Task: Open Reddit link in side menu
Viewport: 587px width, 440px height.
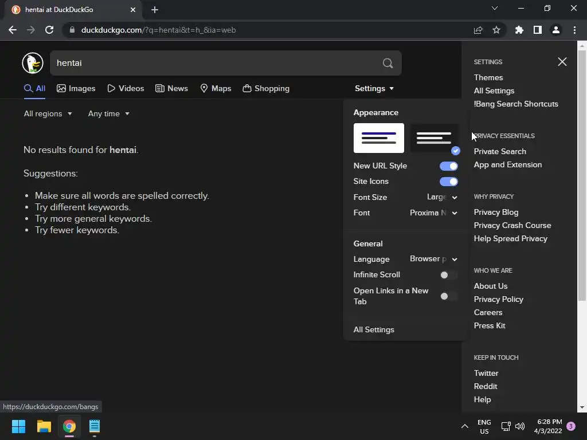Action: click(x=485, y=387)
